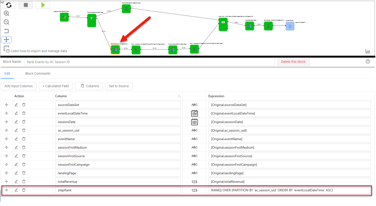
Task: Click the stepRank column name field
Action: [x=118, y=190]
